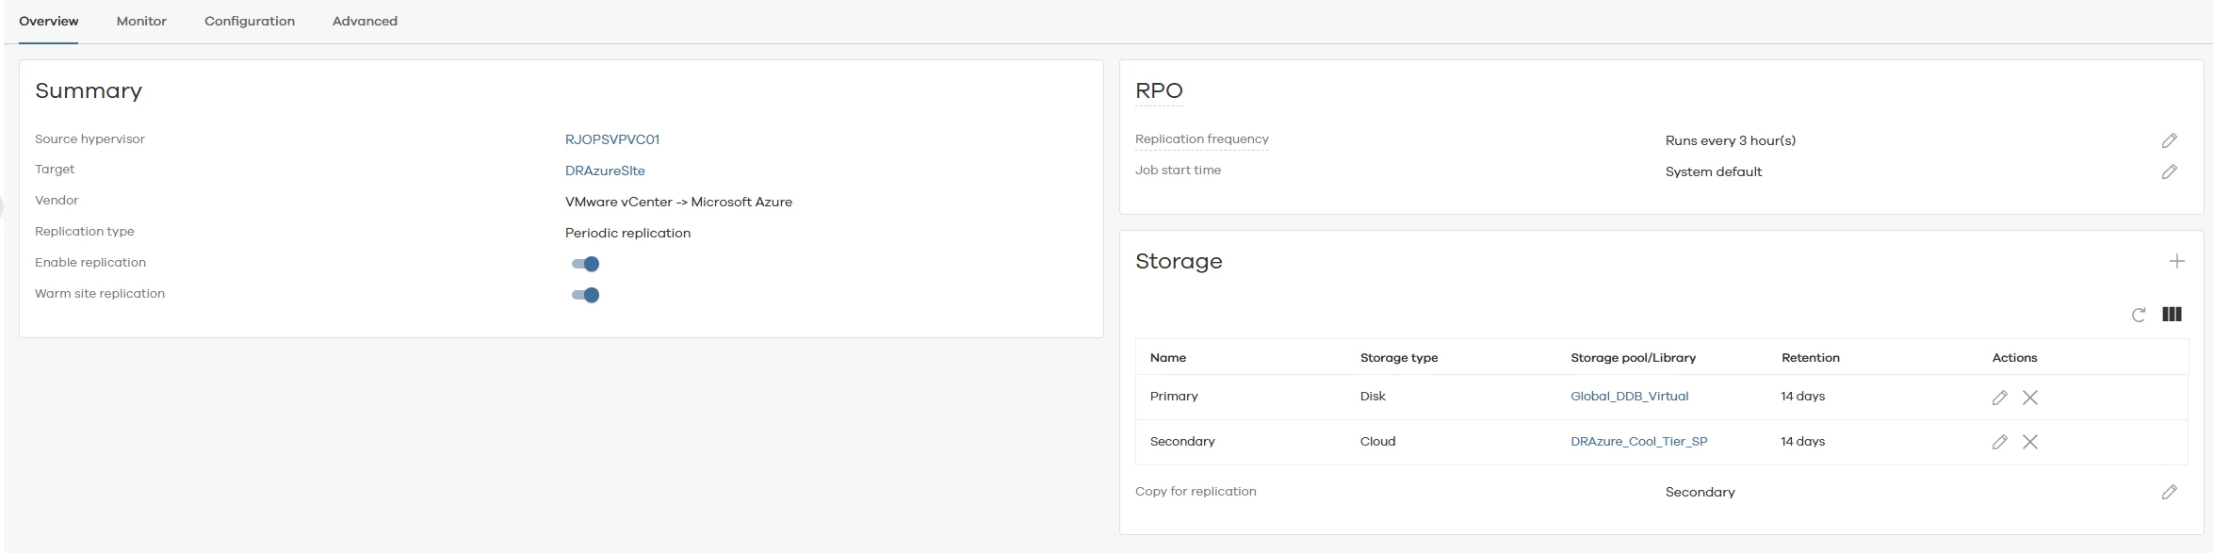Go to the Advanced tab
The width and height of the screenshot is (2213, 553).
click(x=365, y=21)
